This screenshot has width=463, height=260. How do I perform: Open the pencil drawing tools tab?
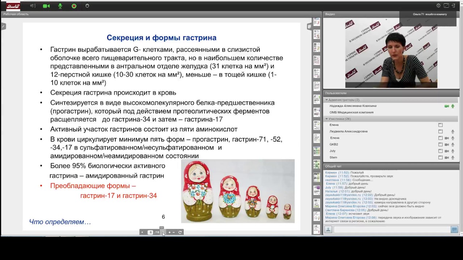[x=3, y=26]
